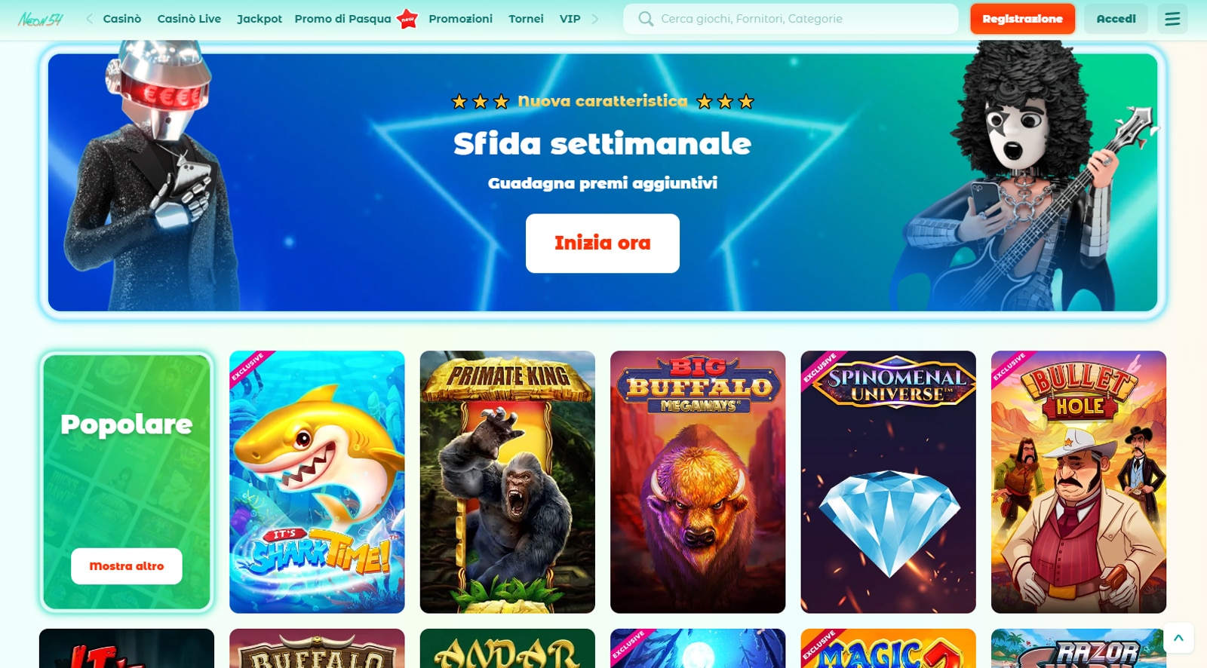Click the Accedi login button
This screenshot has width=1207, height=668.
1116,19
